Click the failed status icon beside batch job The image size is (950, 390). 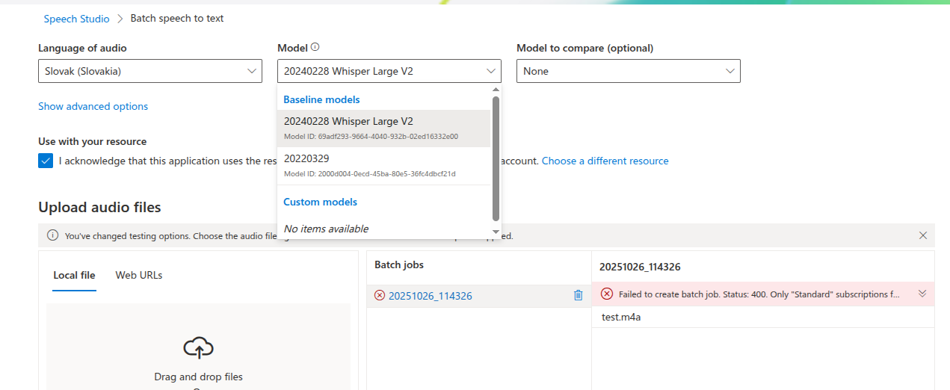[x=380, y=296]
